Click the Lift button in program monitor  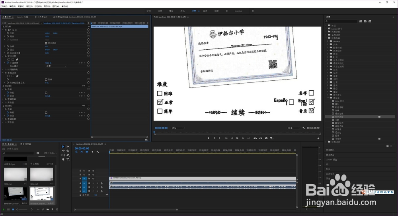[255, 138]
